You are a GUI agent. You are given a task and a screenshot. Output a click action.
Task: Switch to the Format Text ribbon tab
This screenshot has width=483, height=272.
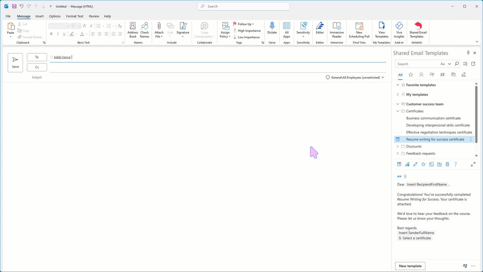coord(75,16)
